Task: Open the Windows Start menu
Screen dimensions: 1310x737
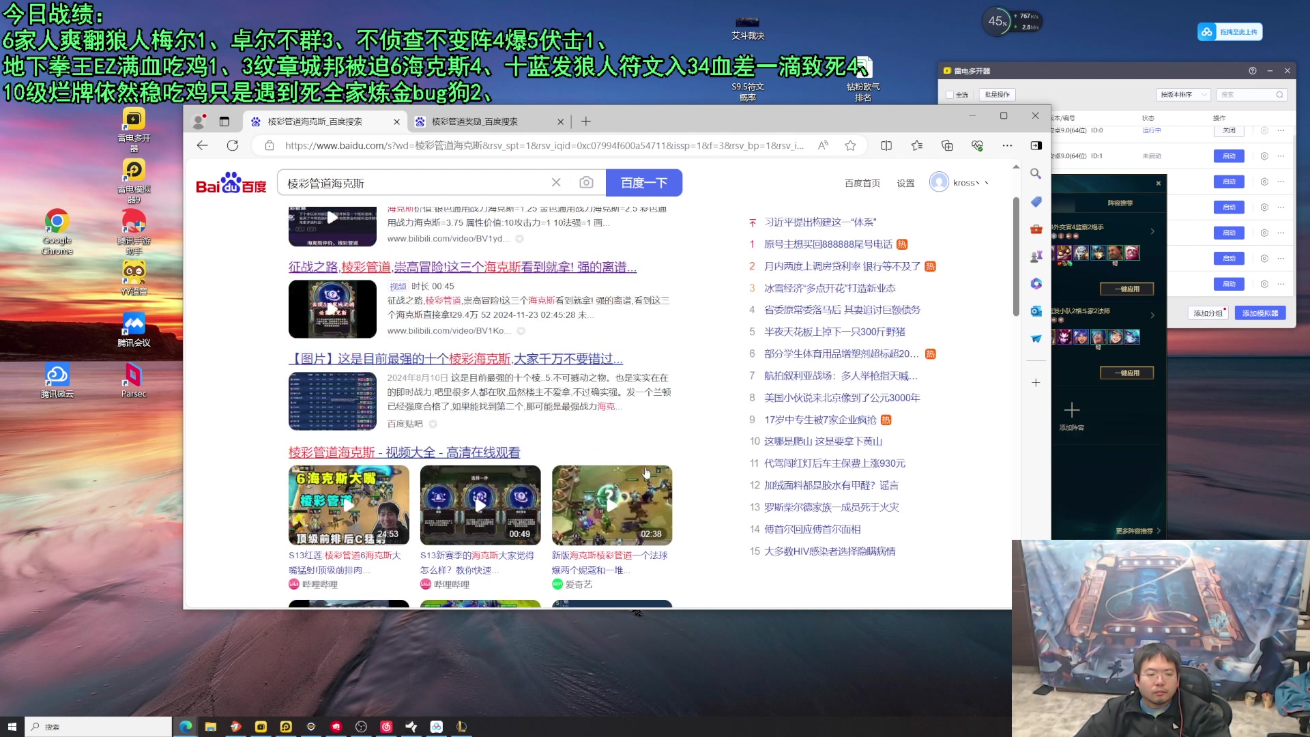Action: coord(12,727)
